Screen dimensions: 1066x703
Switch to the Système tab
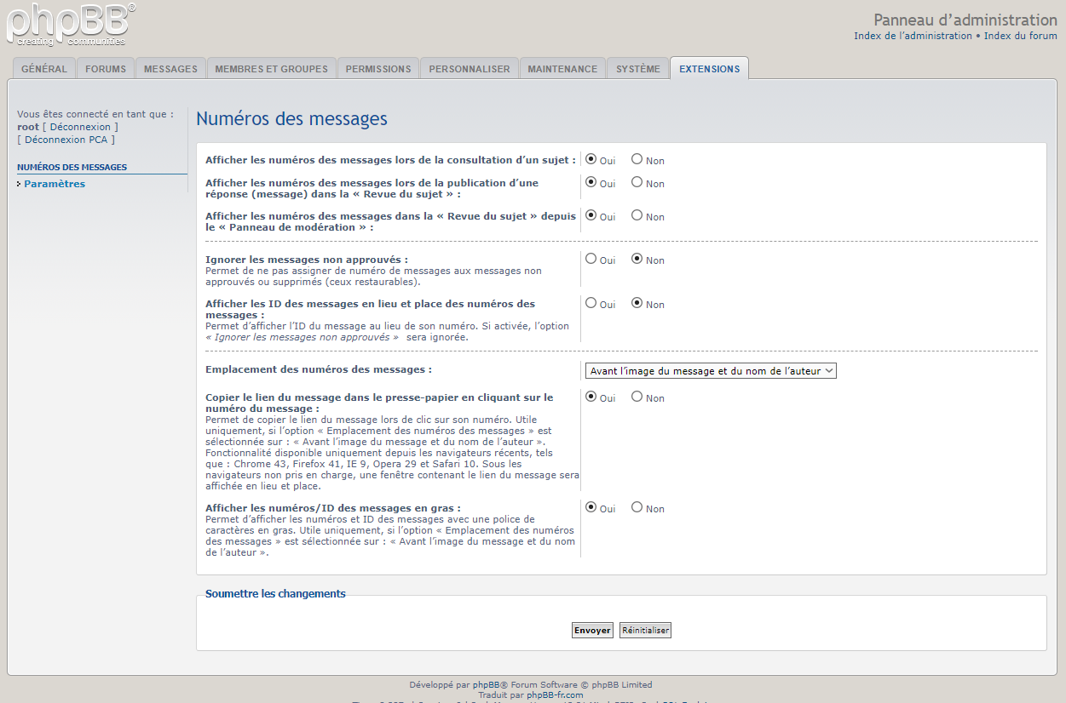point(638,69)
